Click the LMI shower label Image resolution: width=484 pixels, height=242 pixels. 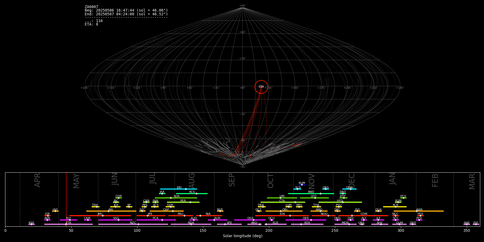click(x=282, y=196)
